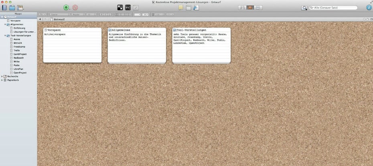Screen dimensions: 373x166
Task: Expand the Papierkorb folder
Action: tap(2, 80)
